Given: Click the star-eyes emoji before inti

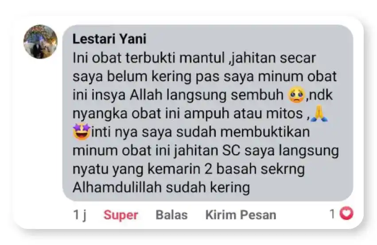Looking at the screenshot, I should tap(82, 132).
